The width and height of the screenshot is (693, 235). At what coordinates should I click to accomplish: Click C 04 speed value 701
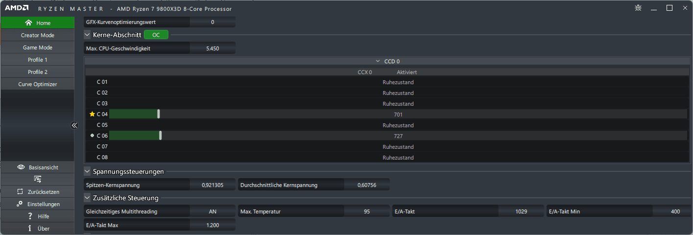pos(398,115)
